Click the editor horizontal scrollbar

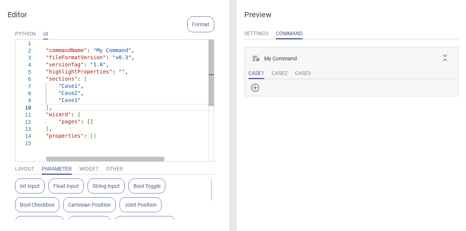105,159
